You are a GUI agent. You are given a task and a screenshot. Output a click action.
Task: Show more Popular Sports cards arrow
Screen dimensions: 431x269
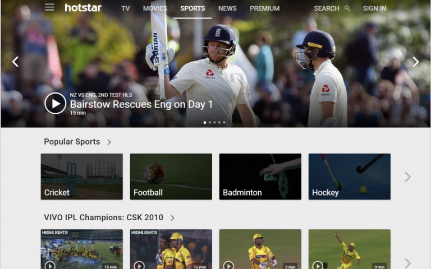[407, 177]
